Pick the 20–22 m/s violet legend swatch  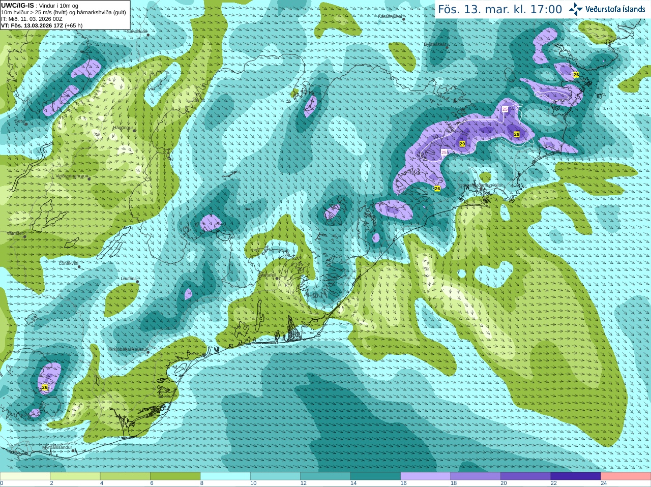pos(526,476)
